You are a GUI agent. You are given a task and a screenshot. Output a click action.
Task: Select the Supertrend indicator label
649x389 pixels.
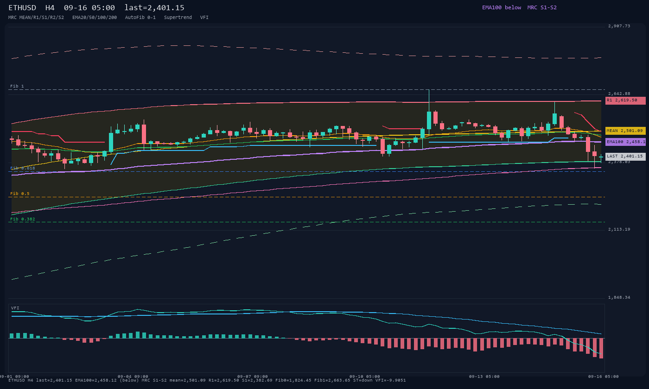178,18
